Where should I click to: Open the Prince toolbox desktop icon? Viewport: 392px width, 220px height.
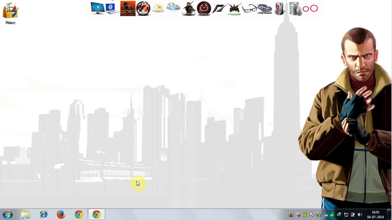[x=10, y=13]
